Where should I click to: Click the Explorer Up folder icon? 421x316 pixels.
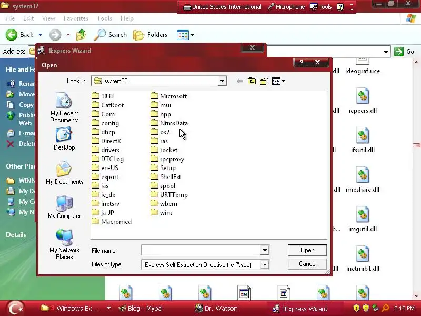(81, 35)
